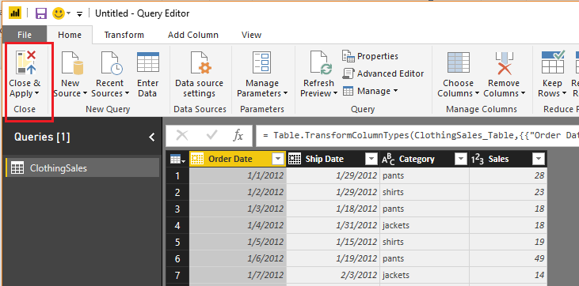The image size is (579, 286).
Task: Select the Sales column header
Action: click(508, 160)
